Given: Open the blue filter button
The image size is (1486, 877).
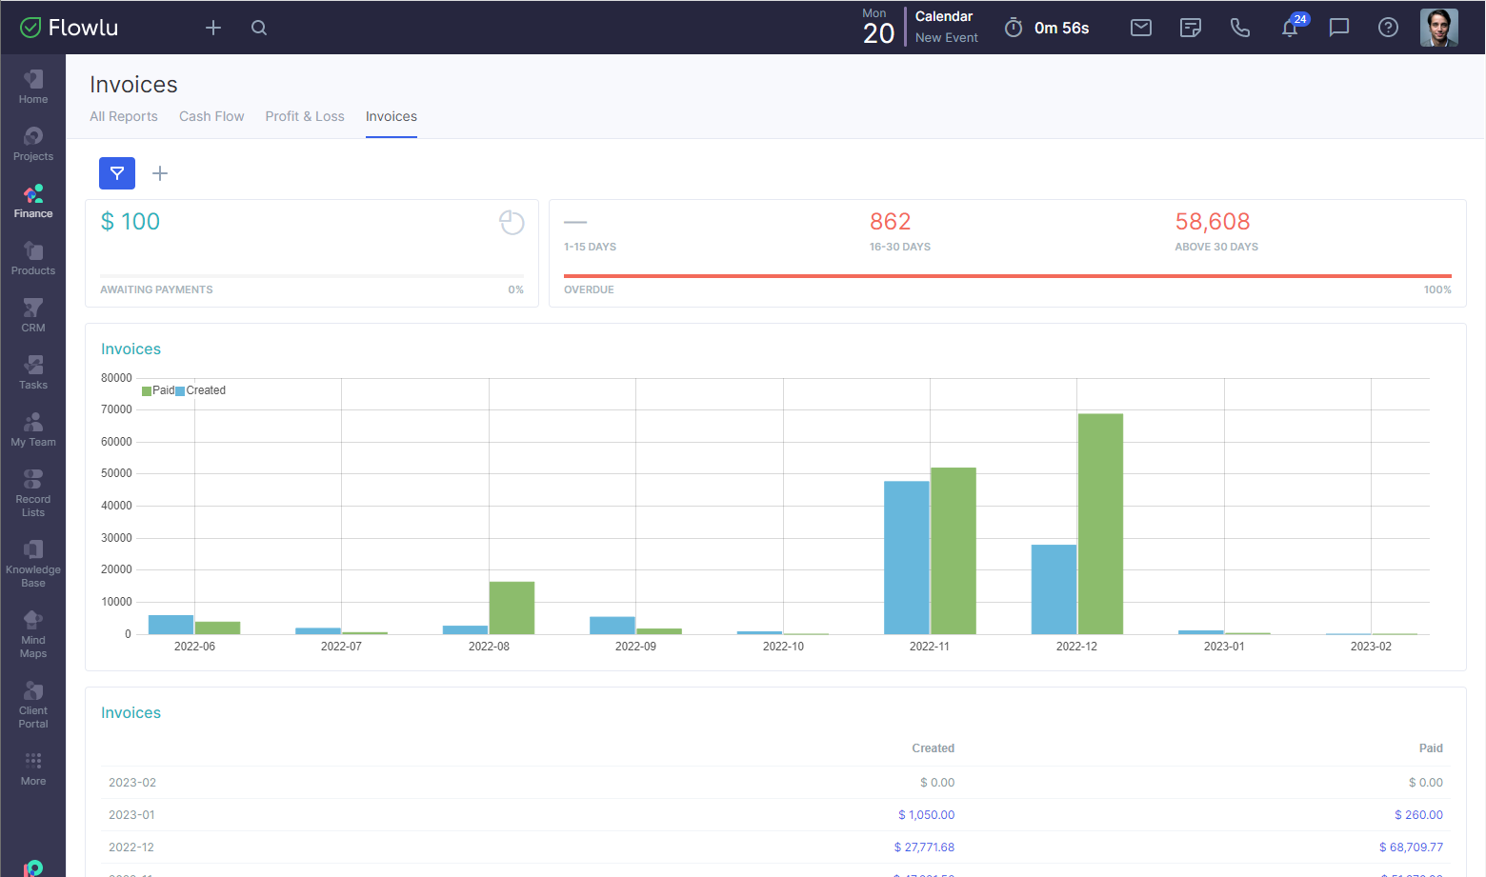Looking at the screenshot, I should point(117,173).
